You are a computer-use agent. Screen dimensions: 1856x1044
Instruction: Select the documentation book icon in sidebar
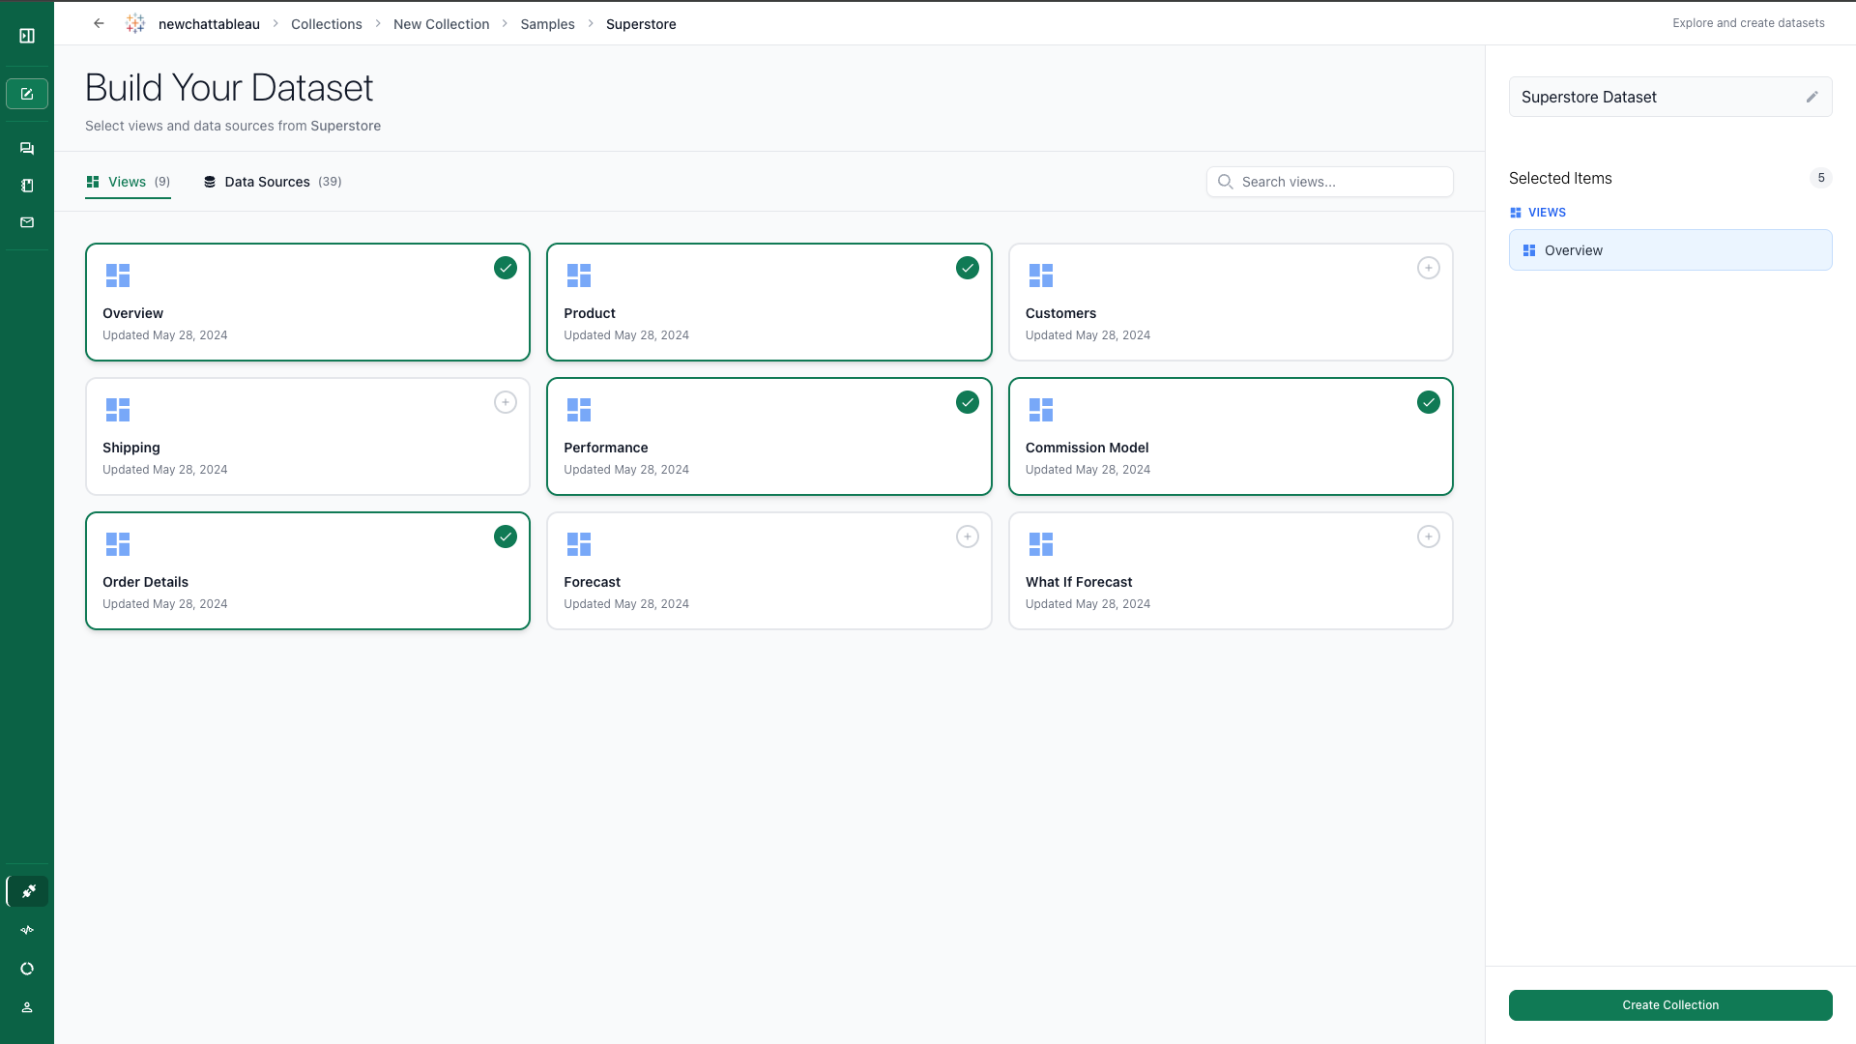[26, 185]
